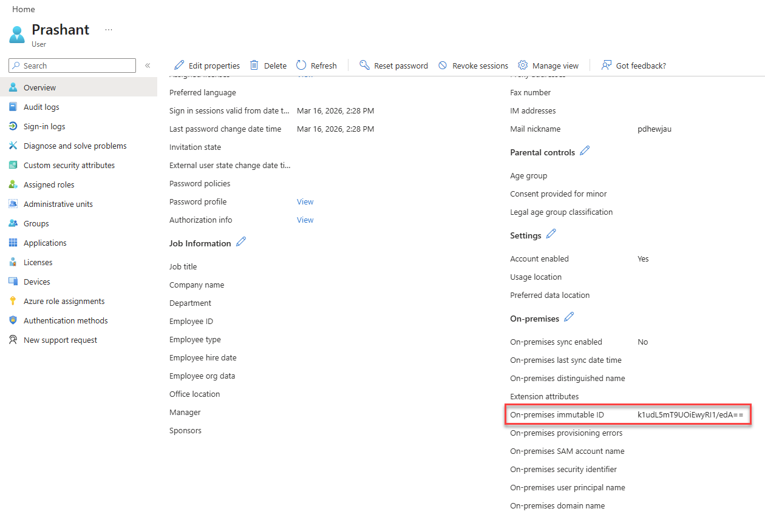Collapse the left sidebar menu

pos(148,66)
